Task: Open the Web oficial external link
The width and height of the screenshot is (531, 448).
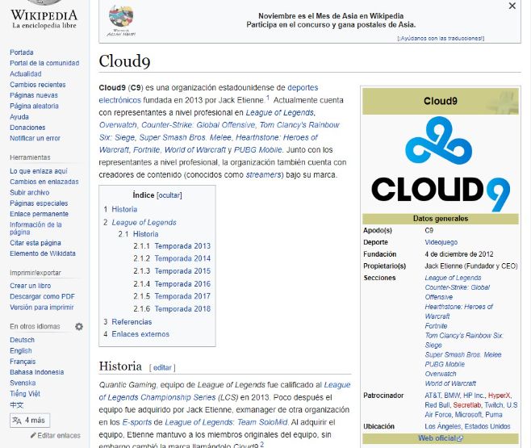Action: click(x=441, y=438)
